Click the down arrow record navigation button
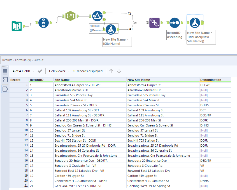The height and width of the screenshot is (190, 237). (119, 71)
